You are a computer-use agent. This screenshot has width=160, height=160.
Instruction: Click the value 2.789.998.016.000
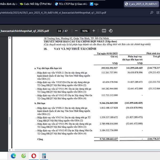coord(109,124)
